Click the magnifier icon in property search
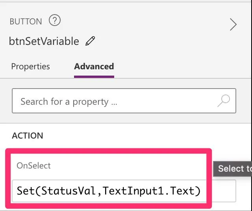This screenshot has height=211, width=252. coord(224,101)
